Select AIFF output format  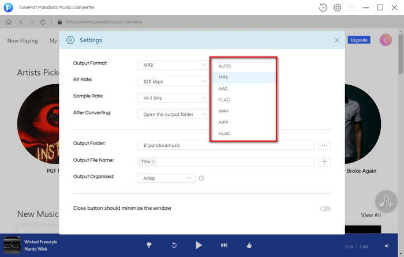[243, 123]
